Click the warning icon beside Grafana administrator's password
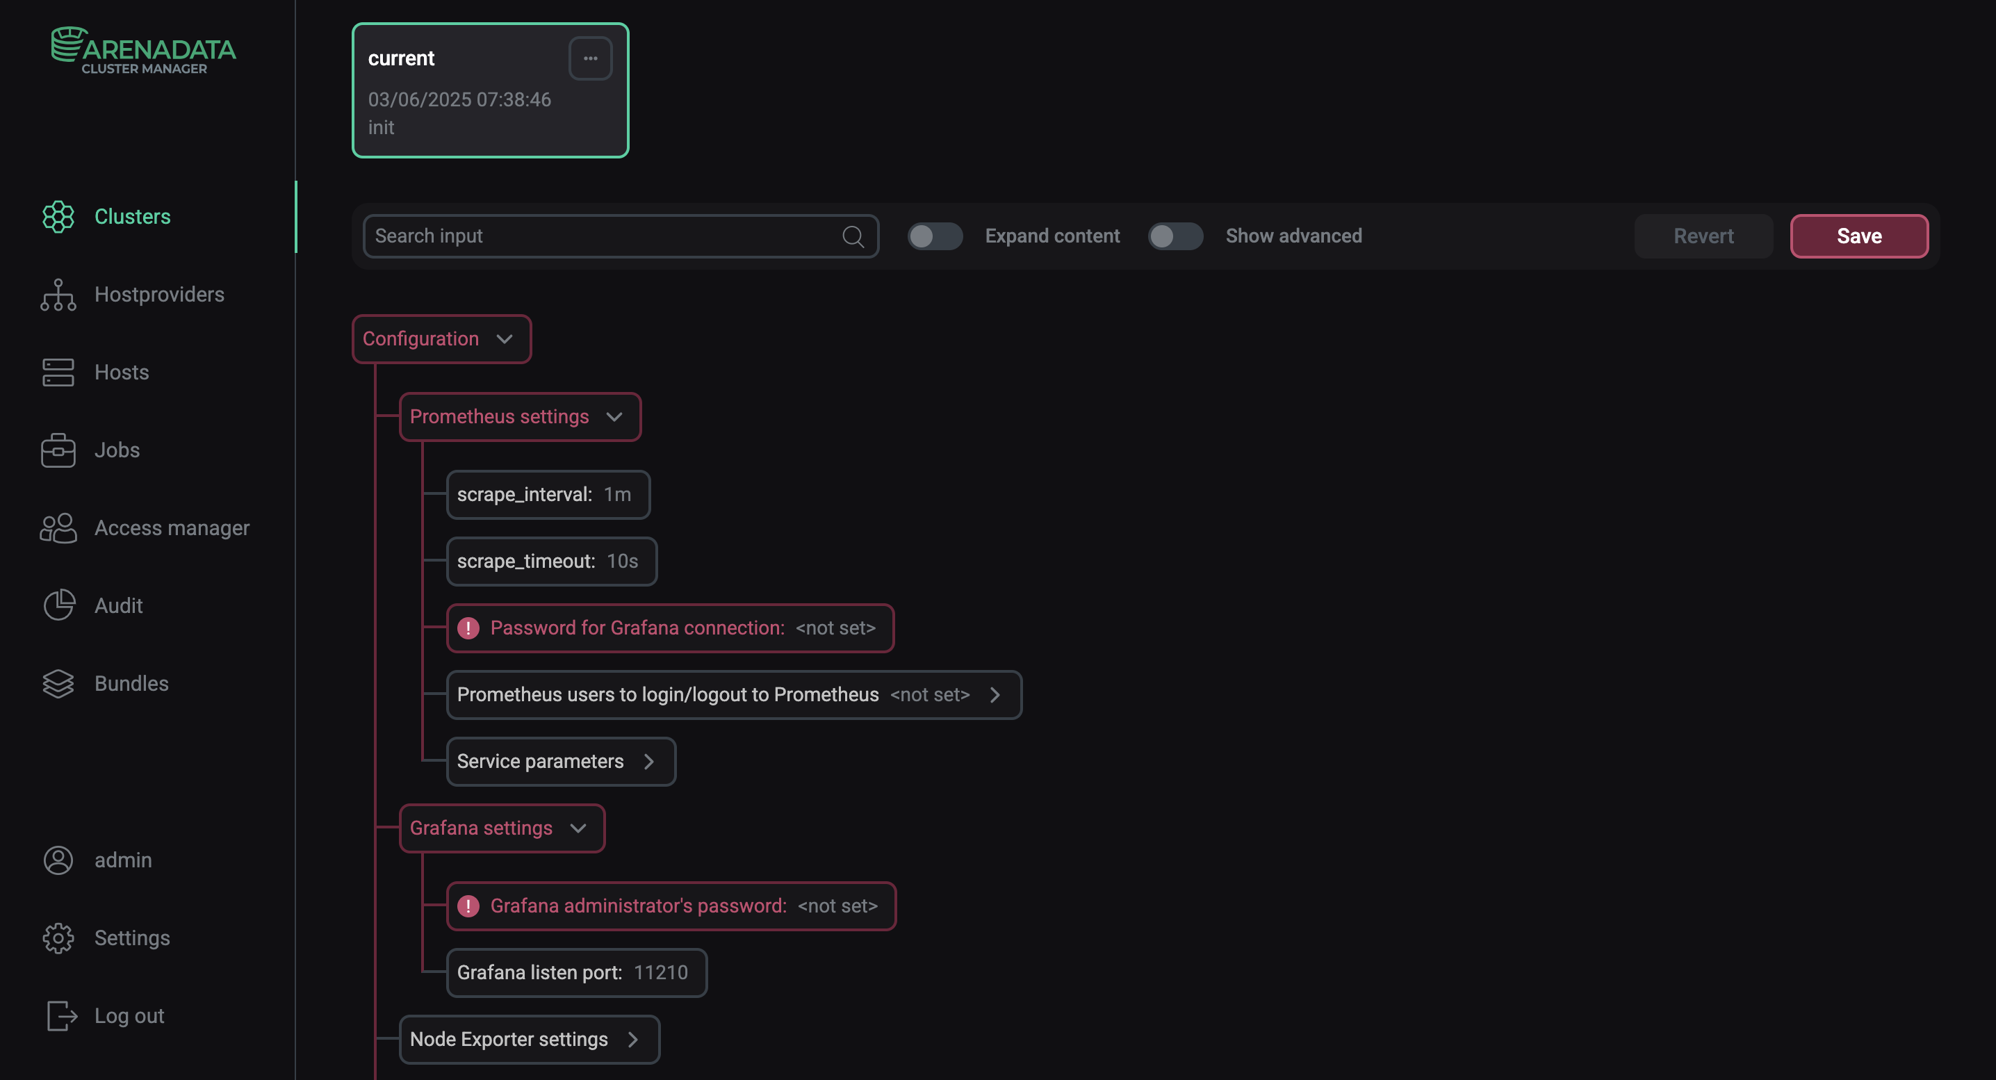Image resolution: width=1996 pixels, height=1080 pixels. click(x=468, y=906)
